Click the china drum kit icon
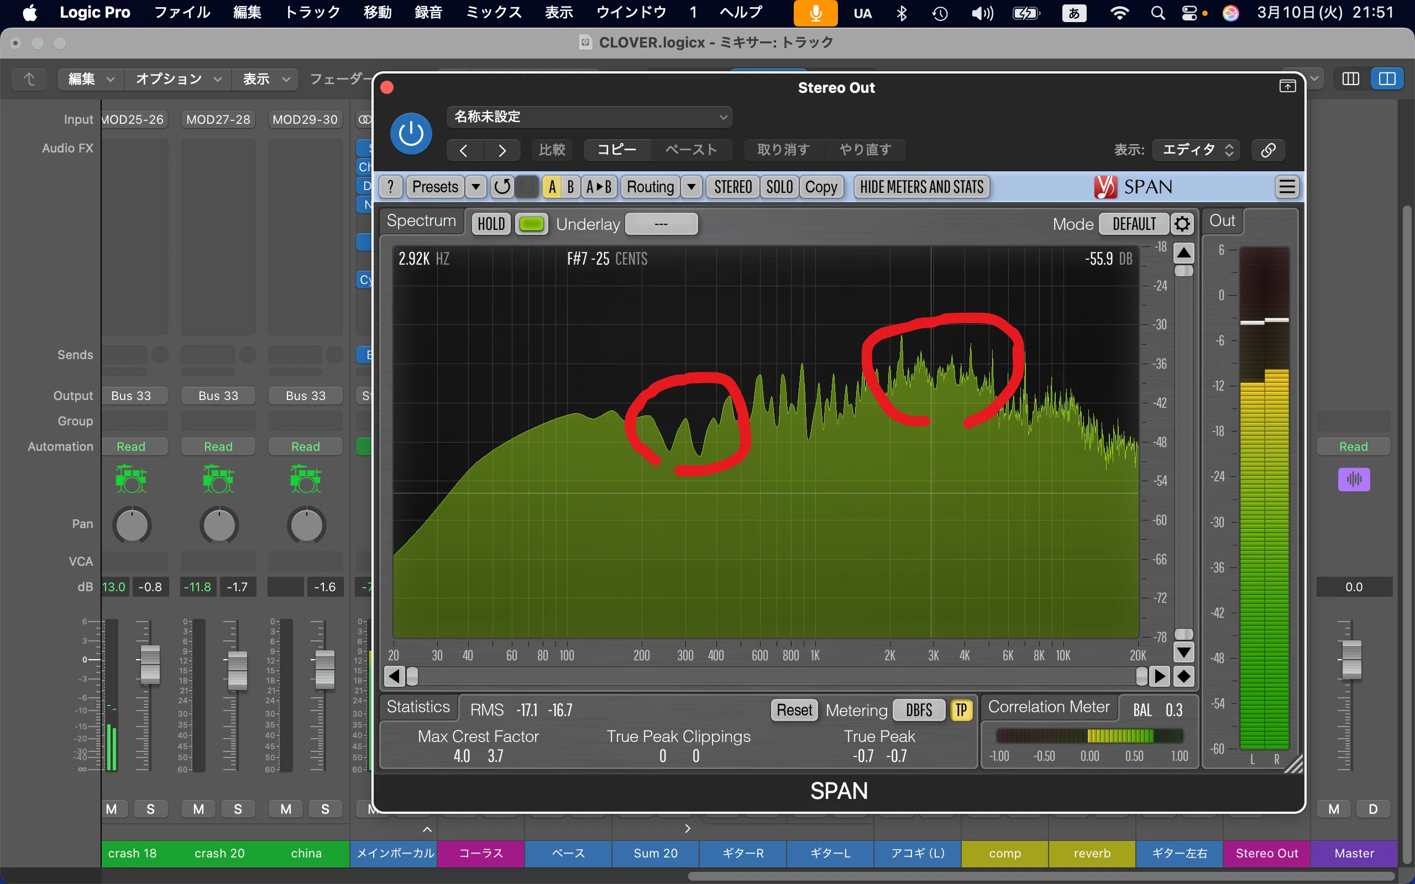Screen dimensions: 1415x884 click(305, 479)
